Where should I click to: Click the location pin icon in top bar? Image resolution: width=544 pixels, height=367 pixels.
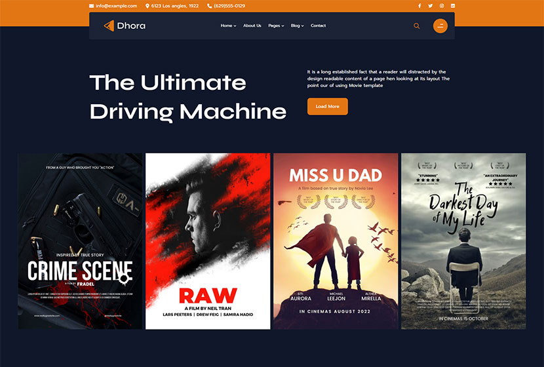(147, 6)
